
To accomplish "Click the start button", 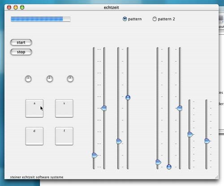I will (x=21, y=42).
